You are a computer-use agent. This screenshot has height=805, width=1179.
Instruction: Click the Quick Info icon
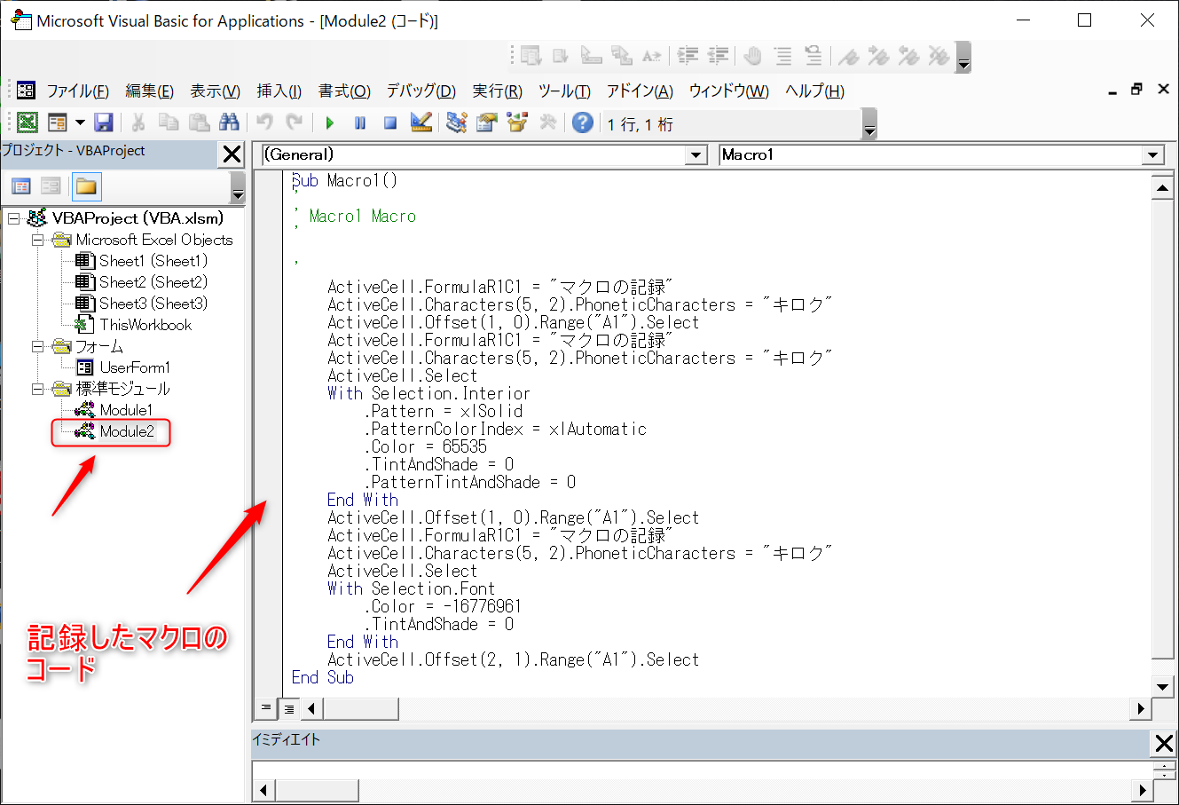(x=592, y=56)
